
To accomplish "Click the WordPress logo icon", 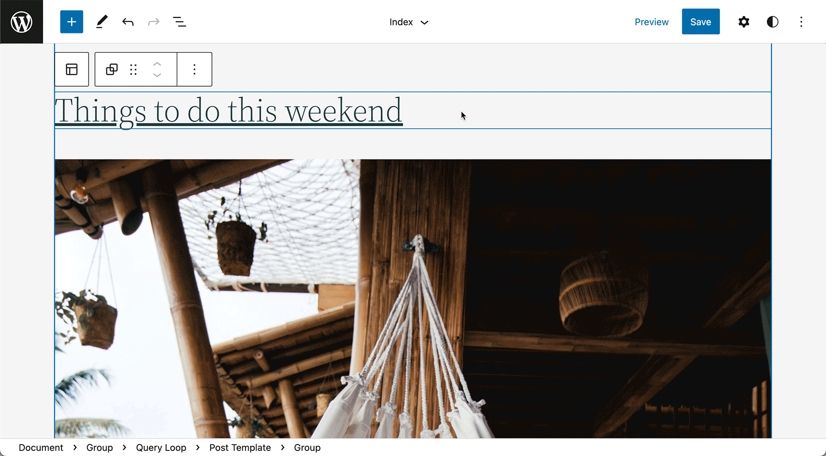I will [22, 22].
